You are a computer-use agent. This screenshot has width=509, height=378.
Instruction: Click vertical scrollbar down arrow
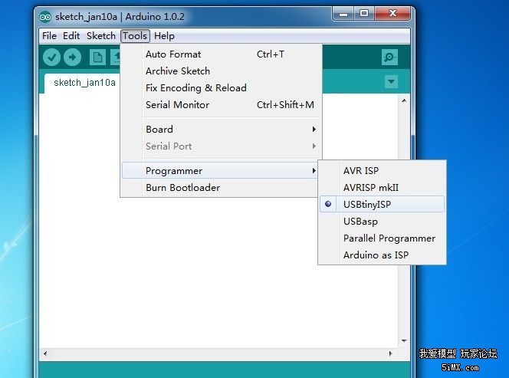404,340
